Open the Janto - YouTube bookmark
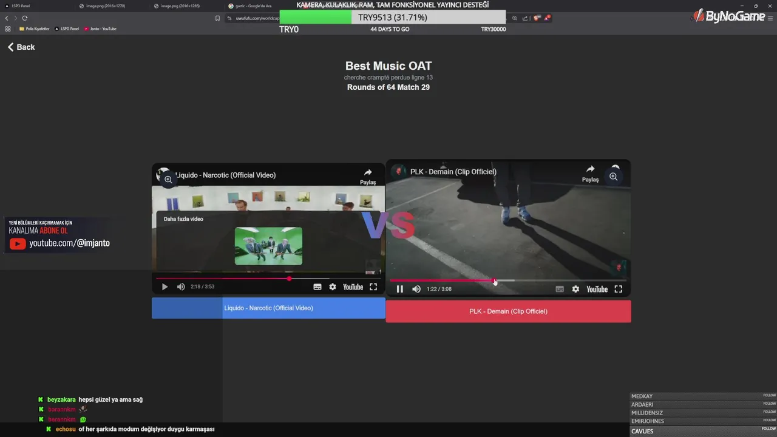777x437 pixels. pos(100,29)
